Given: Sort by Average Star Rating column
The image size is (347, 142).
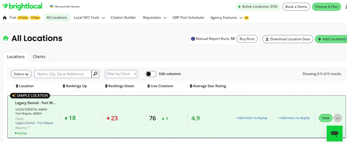Looking at the screenshot, I should (x=191, y=86).
